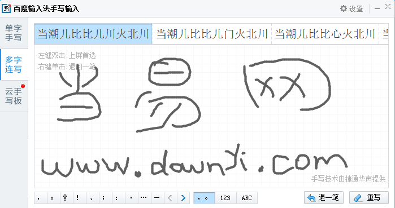Minimize the handwriting input window

click(x=377, y=9)
